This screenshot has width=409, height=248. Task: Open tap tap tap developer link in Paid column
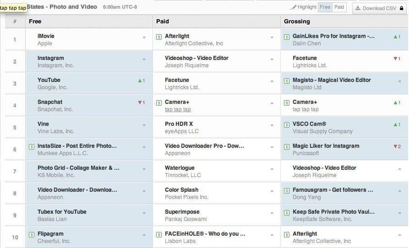178,109
